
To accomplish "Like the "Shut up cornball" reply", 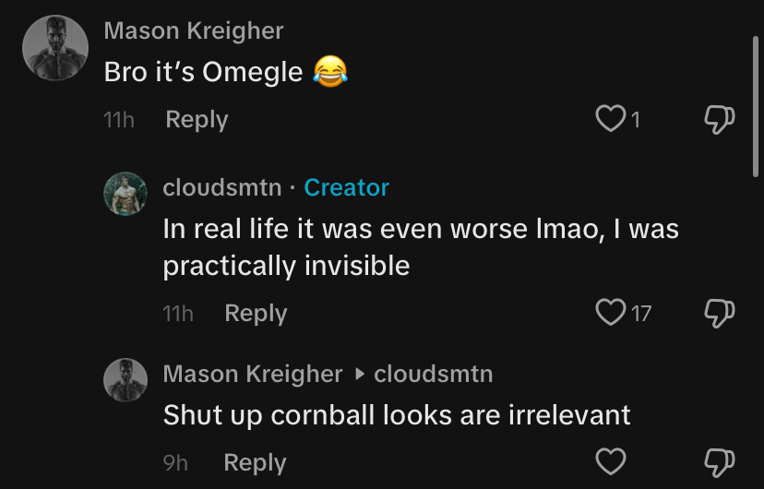I will click(611, 461).
